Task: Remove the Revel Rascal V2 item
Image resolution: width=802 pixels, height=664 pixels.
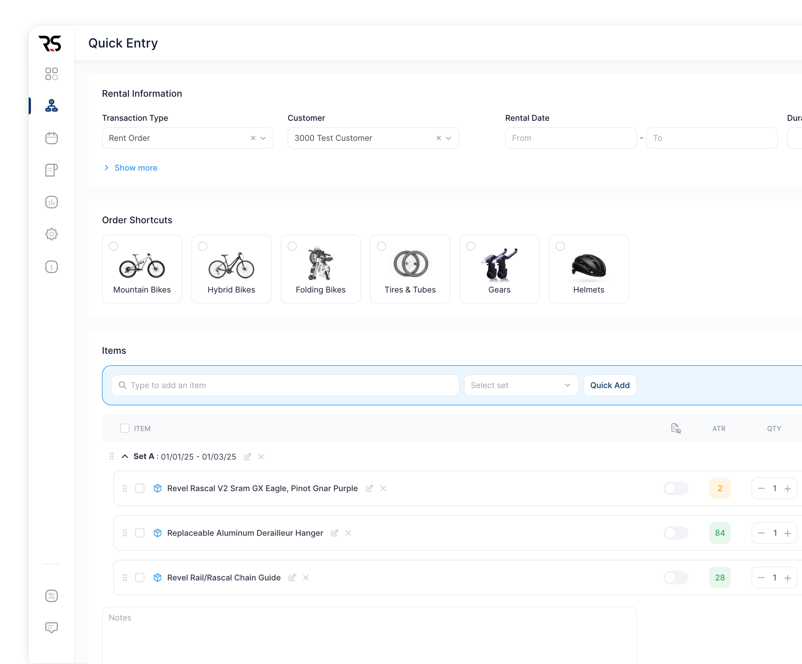Action: click(x=383, y=488)
